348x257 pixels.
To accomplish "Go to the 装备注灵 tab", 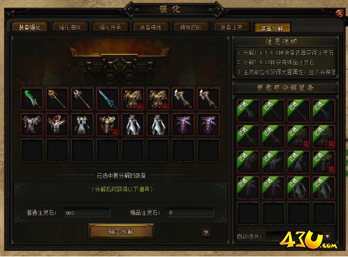I will coord(232,27).
